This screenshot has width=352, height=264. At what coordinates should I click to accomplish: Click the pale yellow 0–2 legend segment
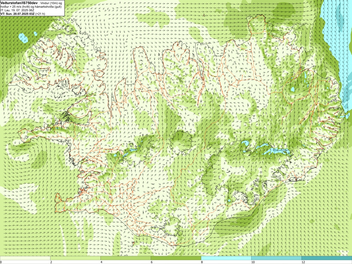pos(25,258)
